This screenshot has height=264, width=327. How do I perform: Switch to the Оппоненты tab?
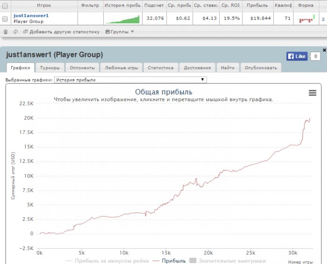coord(82,68)
